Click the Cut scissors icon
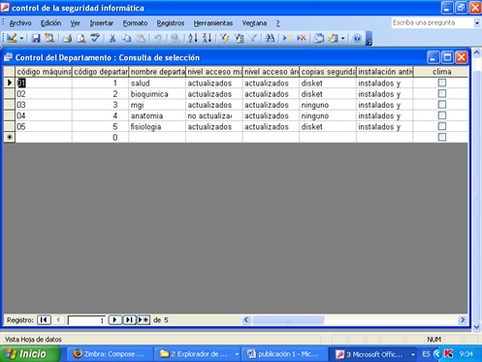482x362 pixels. click(x=112, y=38)
